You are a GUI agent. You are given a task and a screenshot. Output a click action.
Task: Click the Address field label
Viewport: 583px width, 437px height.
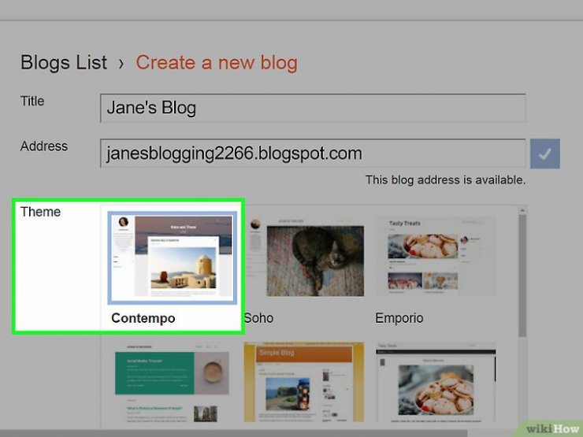[44, 146]
